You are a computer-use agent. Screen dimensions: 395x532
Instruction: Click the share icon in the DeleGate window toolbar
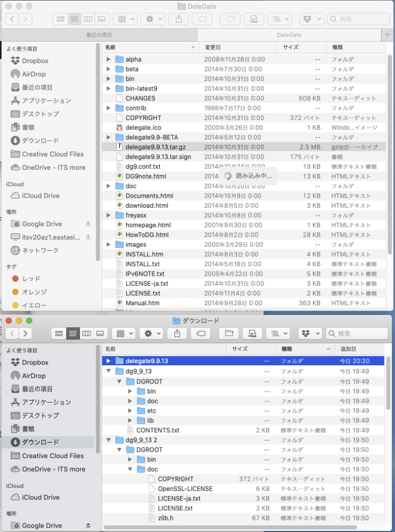coord(179,19)
